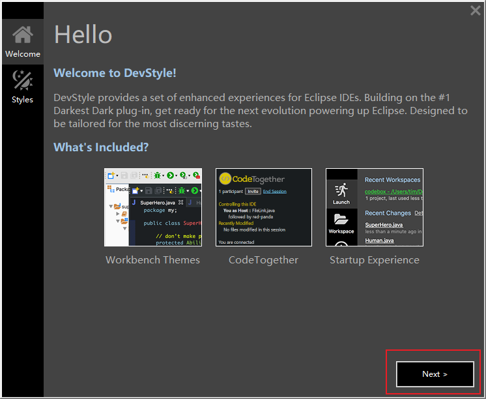The width and height of the screenshot is (486, 399).
Task: Click the CodeTogether caption text
Action: (x=263, y=259)
